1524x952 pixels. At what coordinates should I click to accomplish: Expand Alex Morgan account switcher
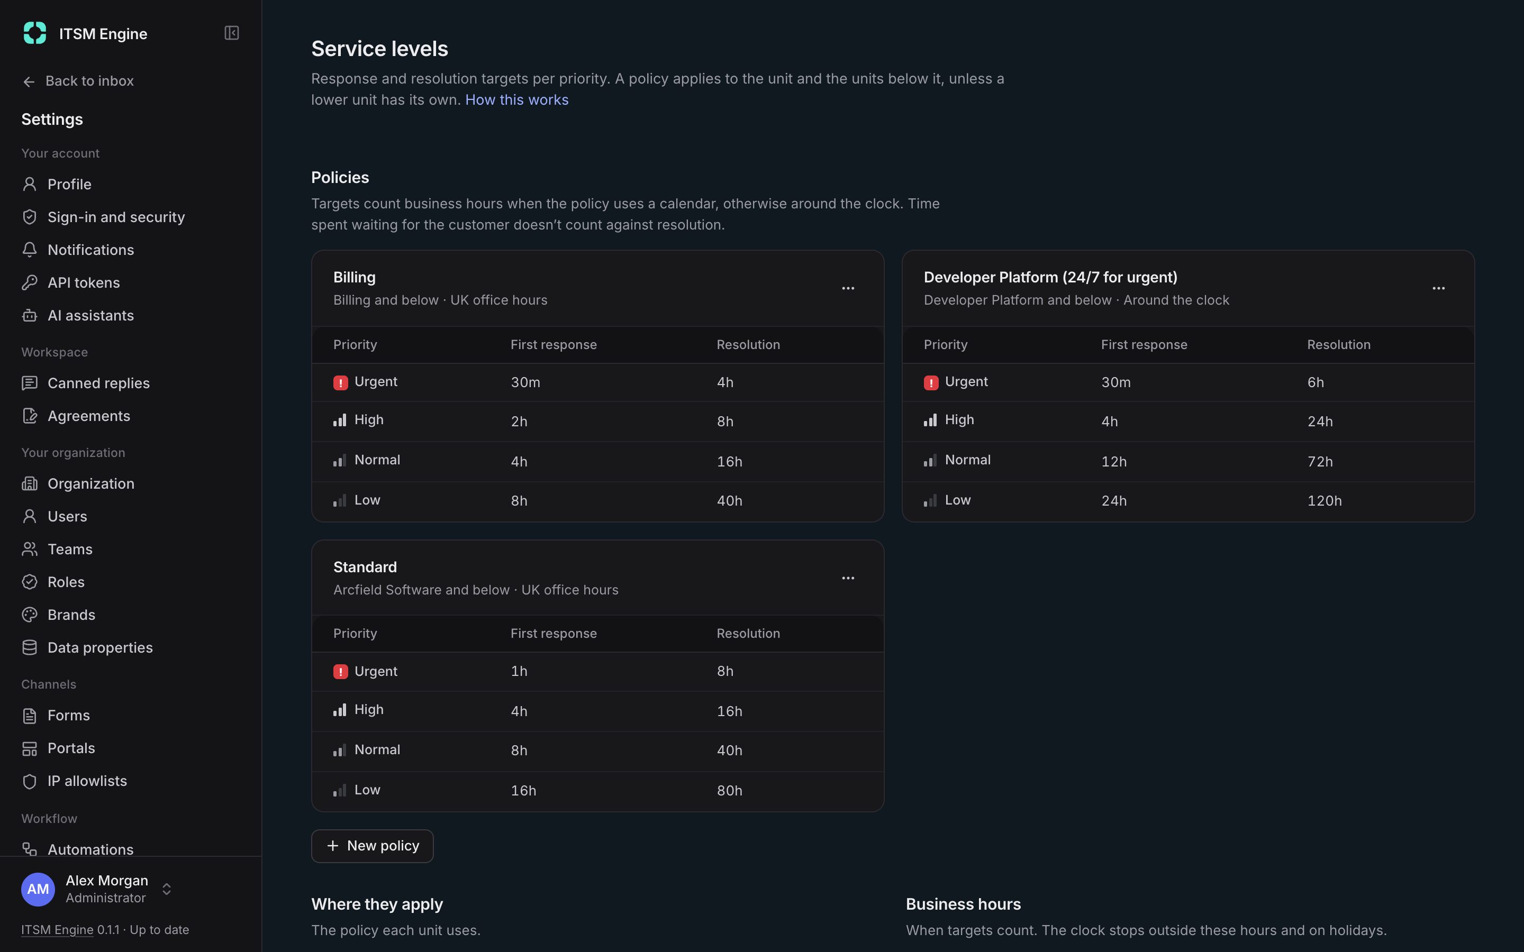point(167,889)
